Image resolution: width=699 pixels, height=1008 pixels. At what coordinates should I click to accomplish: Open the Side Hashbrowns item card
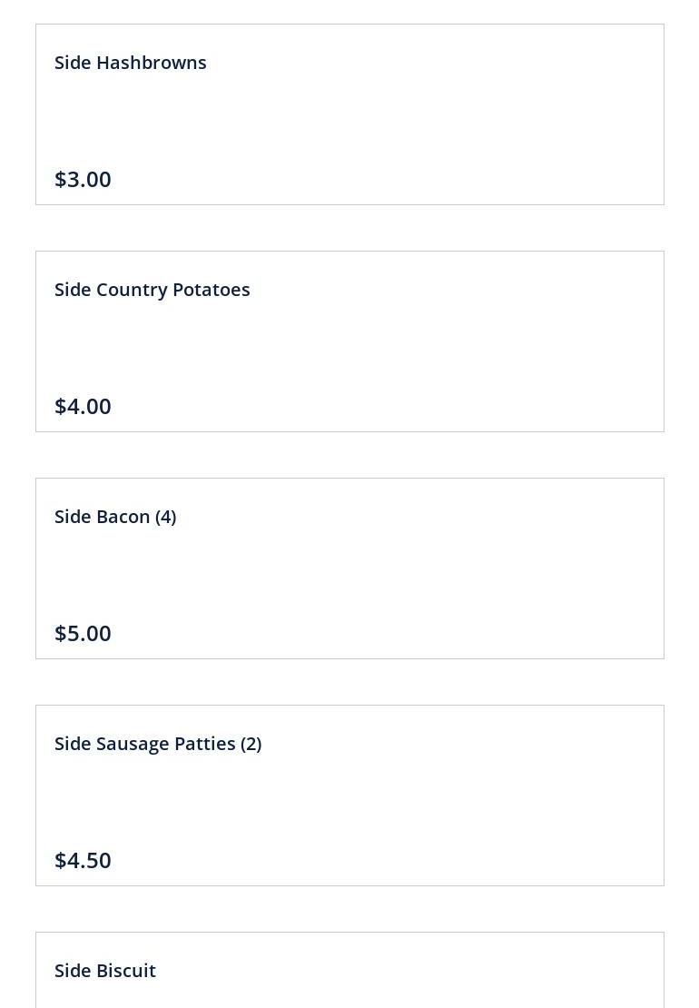coord(349,114)
